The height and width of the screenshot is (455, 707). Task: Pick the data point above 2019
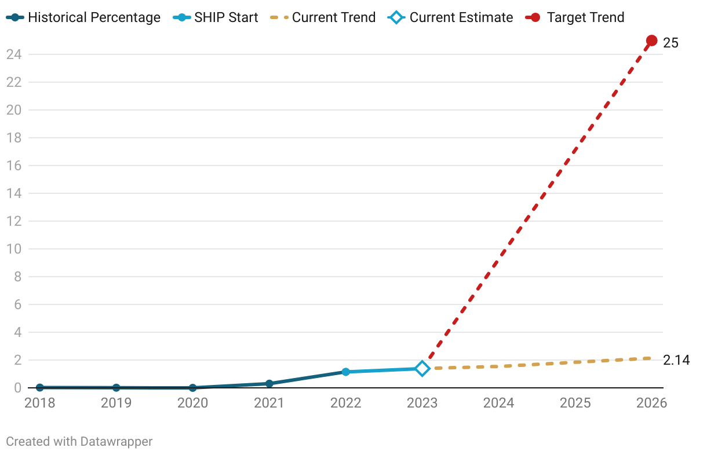click(116, 387)
